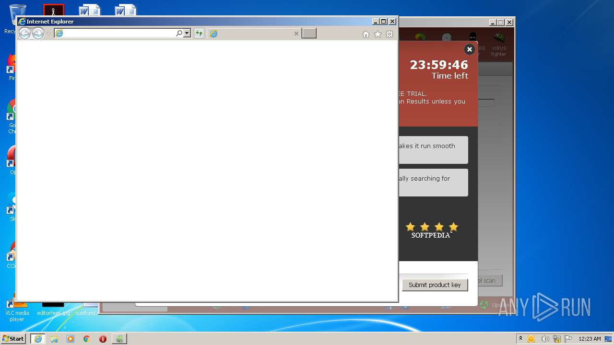Go back in Internet Explorer

24,34
